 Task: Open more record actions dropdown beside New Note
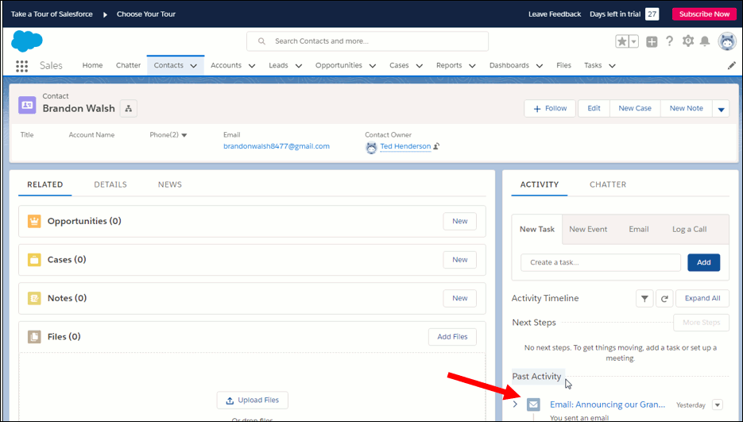[x=721, y=109]
